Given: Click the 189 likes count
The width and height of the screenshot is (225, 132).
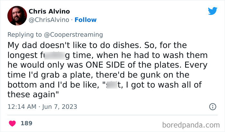Looking at the screenshot, I should (26, 123).
